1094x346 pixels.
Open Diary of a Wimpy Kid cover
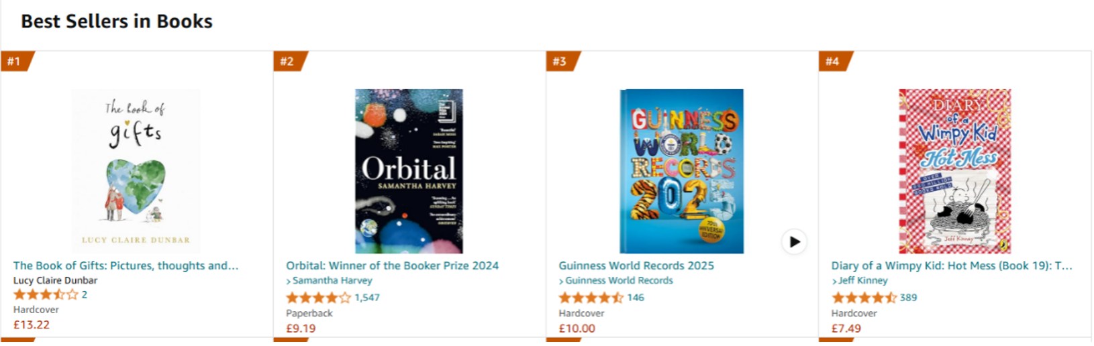(954, 171)
